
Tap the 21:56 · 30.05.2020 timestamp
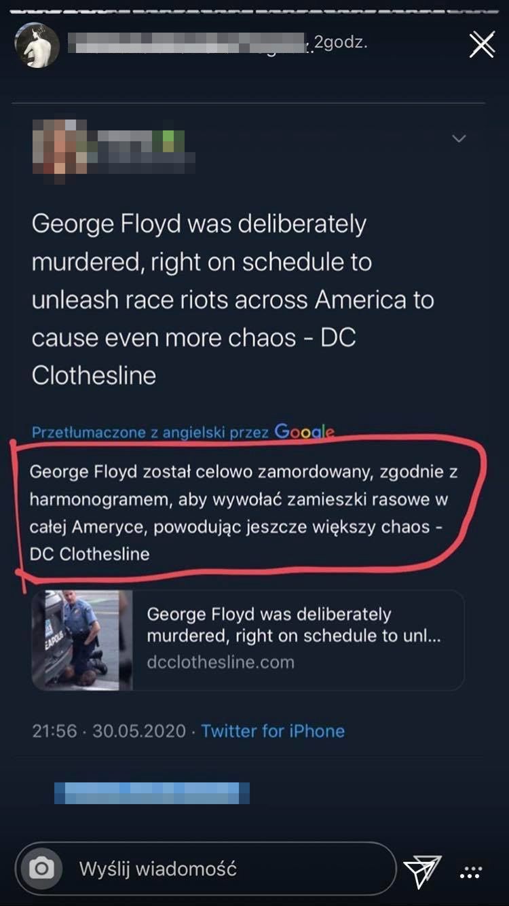pyautogui.click(x=109, y=731)
